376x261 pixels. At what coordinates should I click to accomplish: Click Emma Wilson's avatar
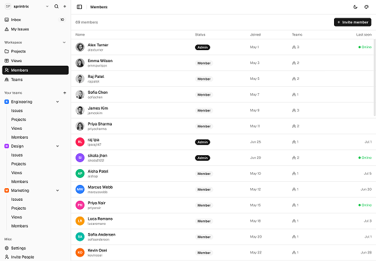80,63
